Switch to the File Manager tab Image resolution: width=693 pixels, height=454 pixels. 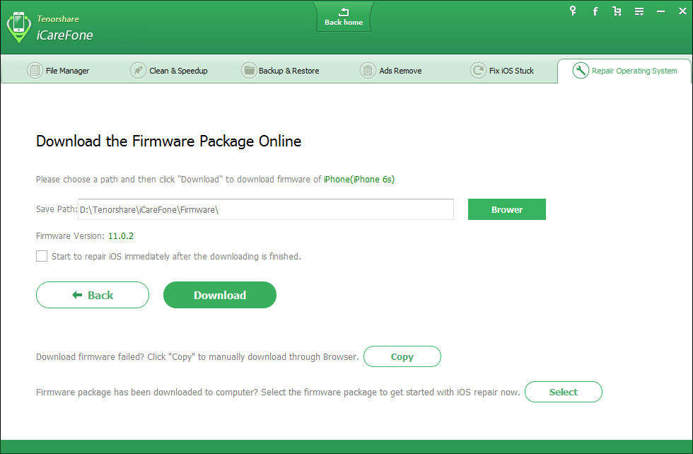(58, 71)
